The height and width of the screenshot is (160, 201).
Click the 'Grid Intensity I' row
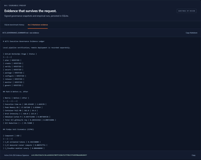pyautogui.click(x=20, y=114)
